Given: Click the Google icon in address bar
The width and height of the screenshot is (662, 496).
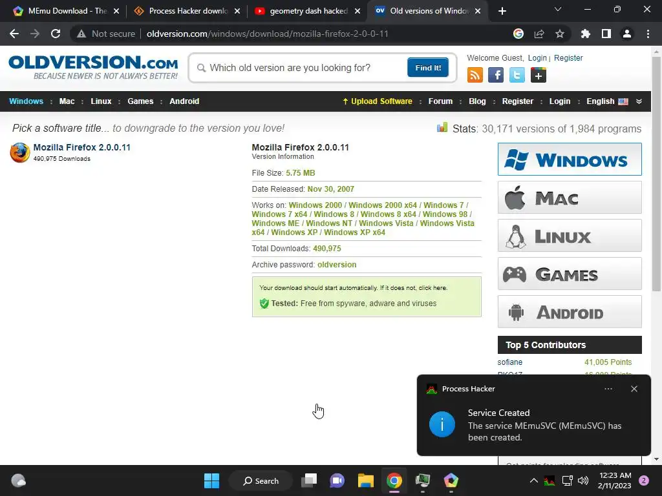Looking at the screenshot, I should point(518,34).
